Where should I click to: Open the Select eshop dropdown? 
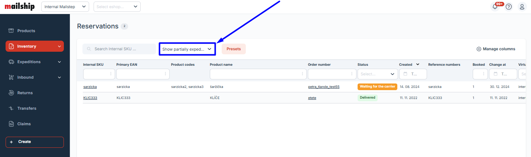[x=117, y=7]
